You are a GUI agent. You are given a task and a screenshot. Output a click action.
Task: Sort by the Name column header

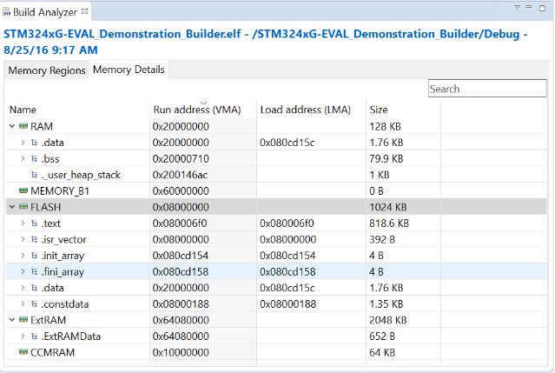tap(78, 110)
